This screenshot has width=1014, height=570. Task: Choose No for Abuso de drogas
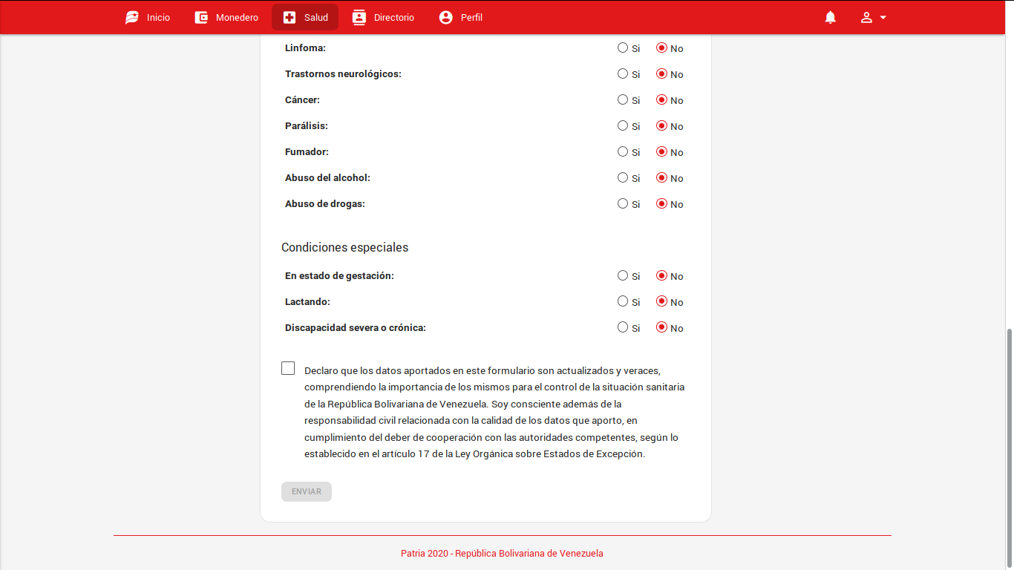tap(661, 203)
